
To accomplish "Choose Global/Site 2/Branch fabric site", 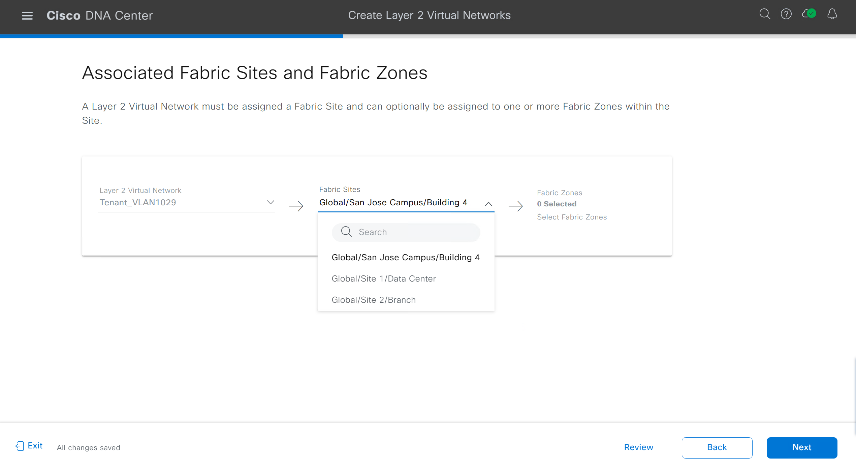I will pos(374,300).
